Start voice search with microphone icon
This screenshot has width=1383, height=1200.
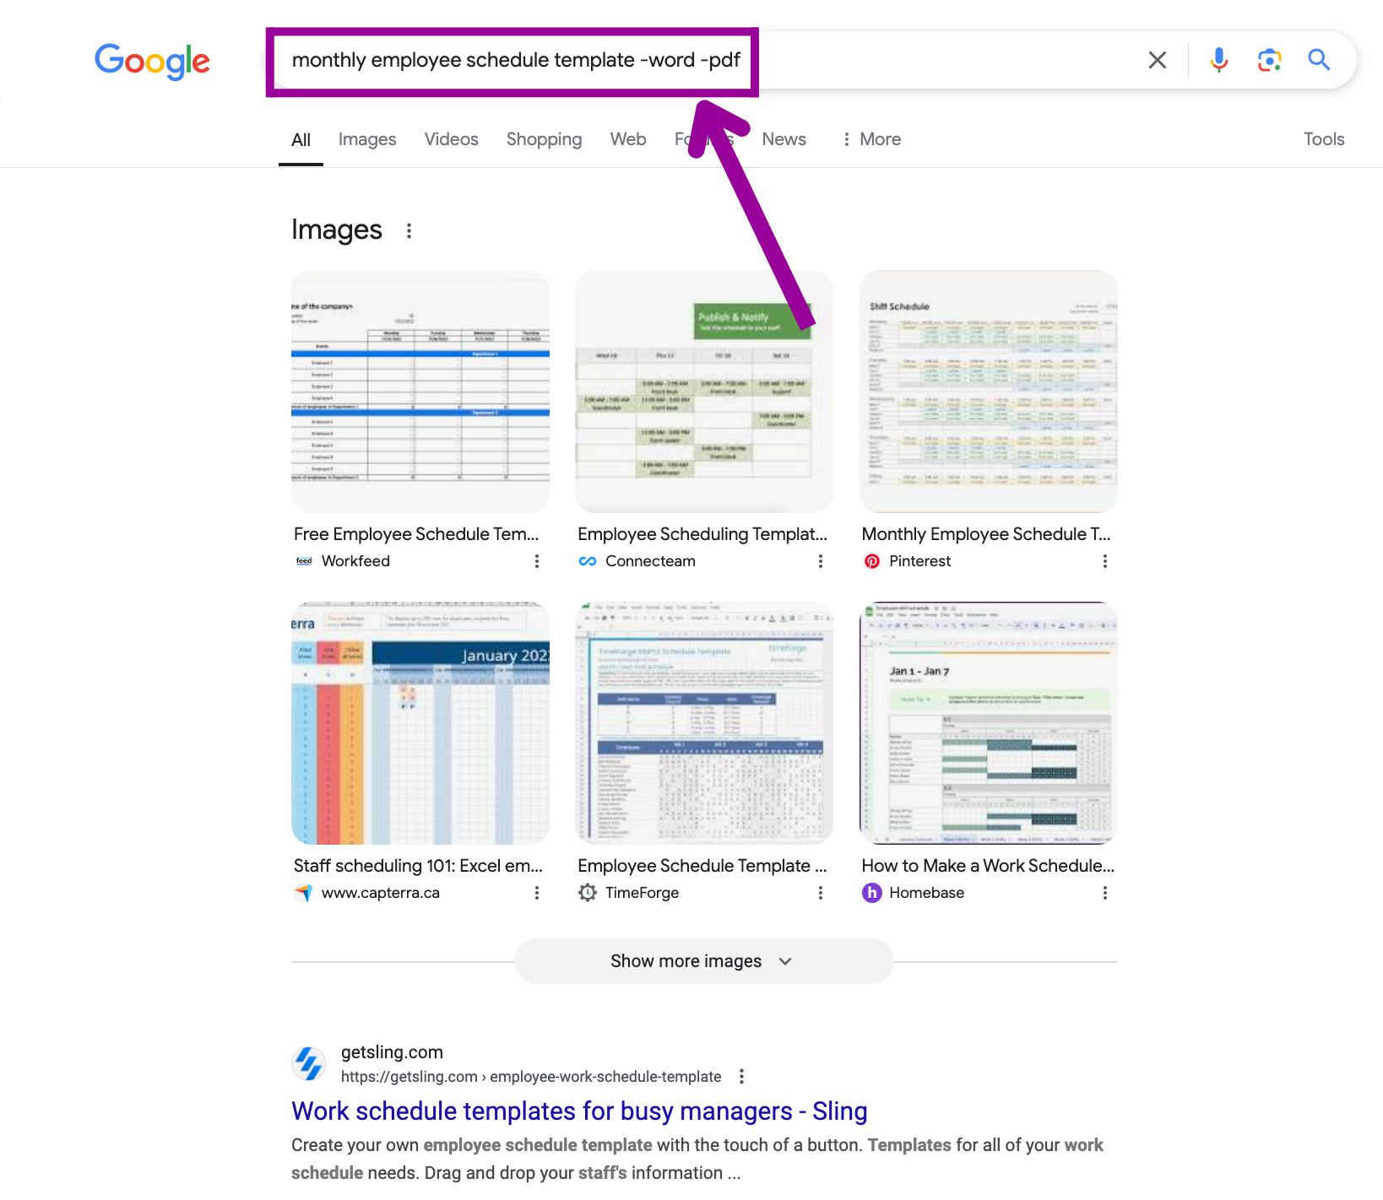(1218, 60)
